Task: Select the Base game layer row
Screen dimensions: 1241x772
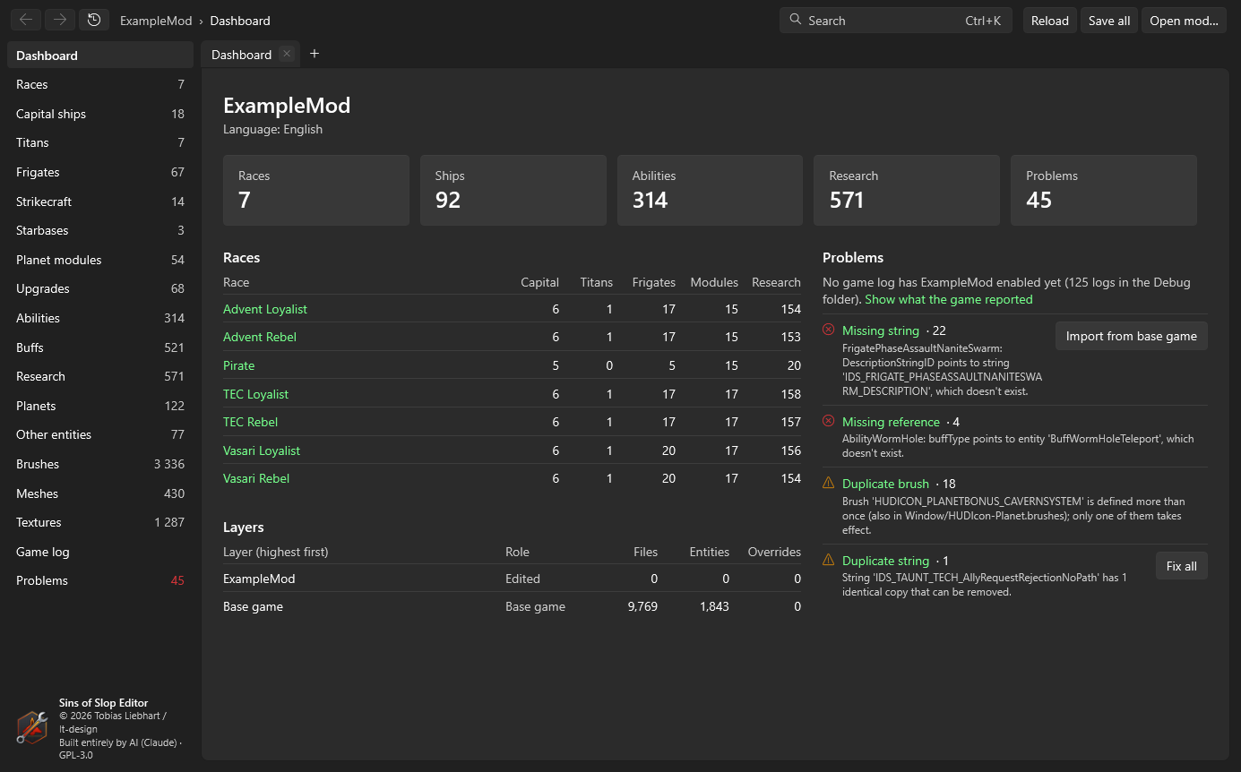Action: [x=512, y=606]
